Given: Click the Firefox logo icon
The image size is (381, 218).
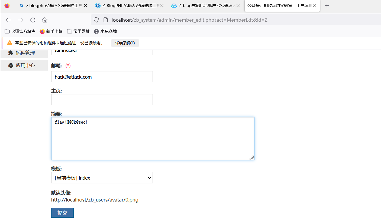Looking at the screenshot, I should click(x=7, y=5).
